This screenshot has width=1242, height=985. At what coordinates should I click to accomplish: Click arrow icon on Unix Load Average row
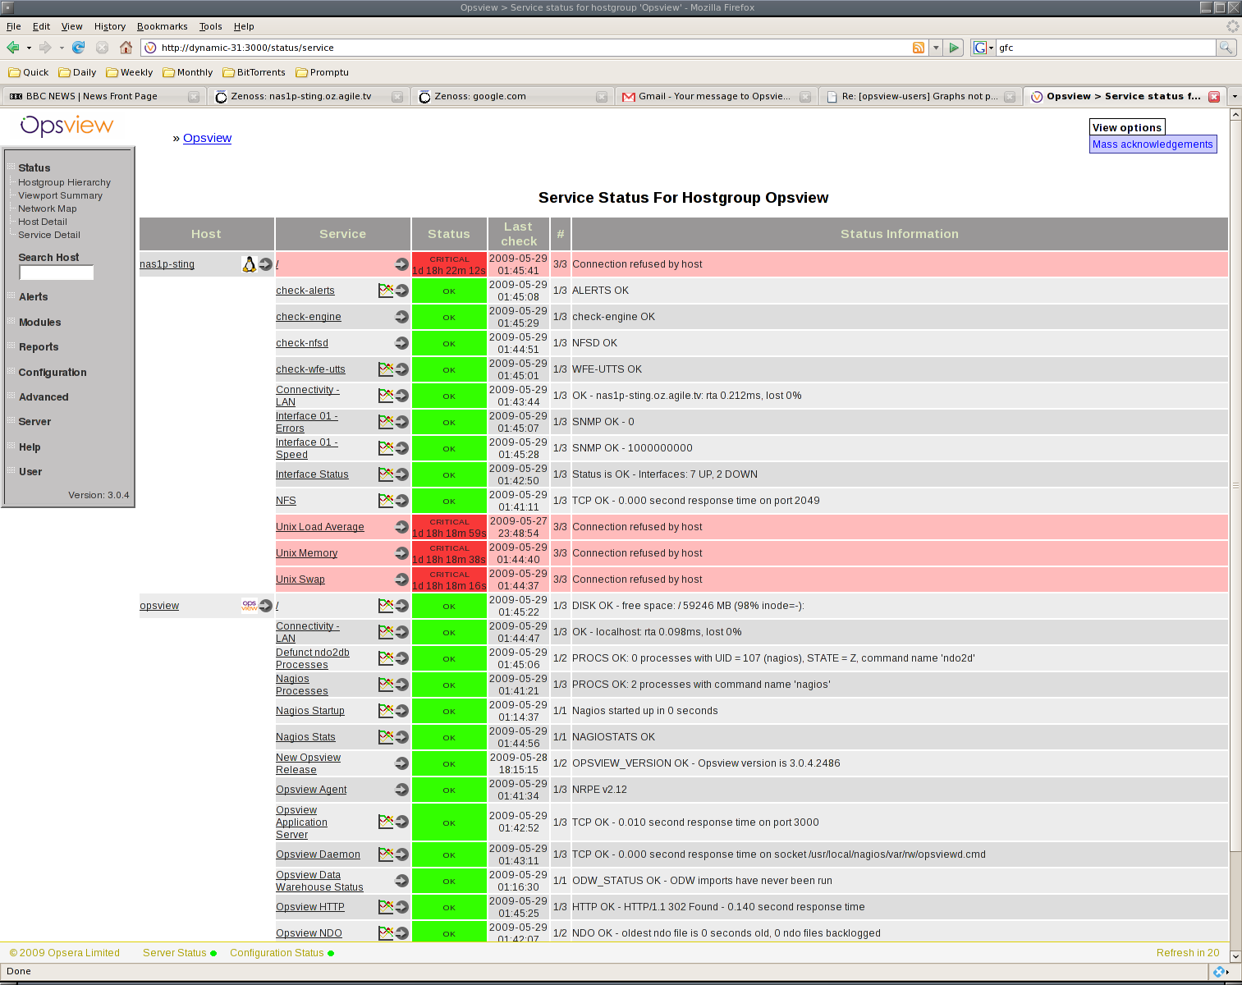401,527
